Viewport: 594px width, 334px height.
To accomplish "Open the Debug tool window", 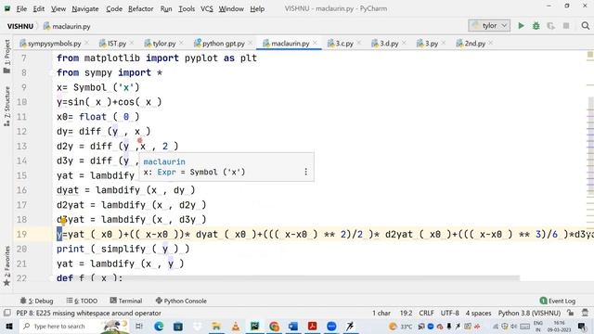I will [x=37, y=301].
